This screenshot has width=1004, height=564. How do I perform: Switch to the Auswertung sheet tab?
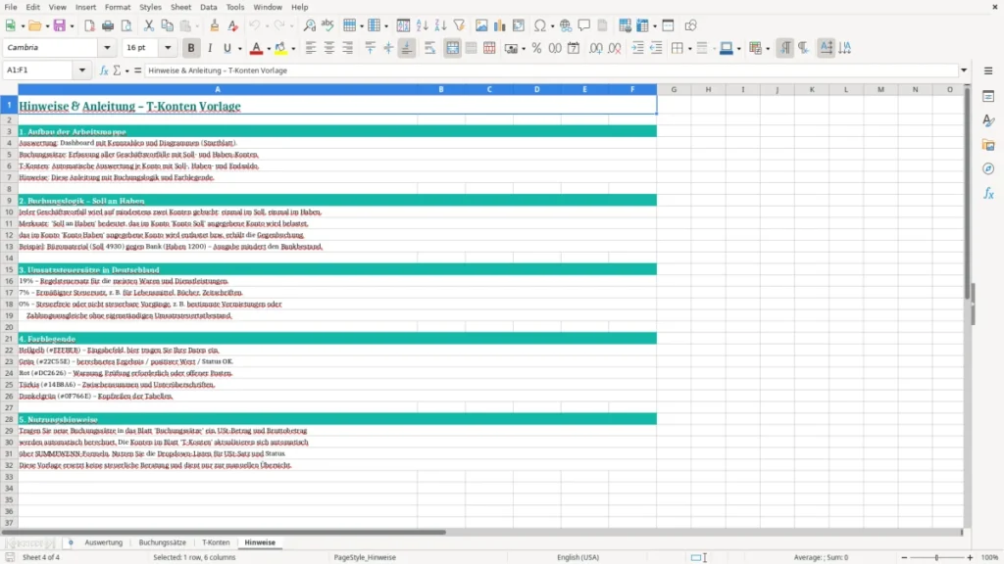pyautogui.click(x=103, y=542)
